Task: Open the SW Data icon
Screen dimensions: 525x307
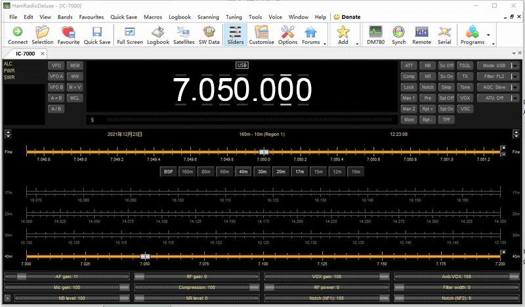Action: (209, 35)
